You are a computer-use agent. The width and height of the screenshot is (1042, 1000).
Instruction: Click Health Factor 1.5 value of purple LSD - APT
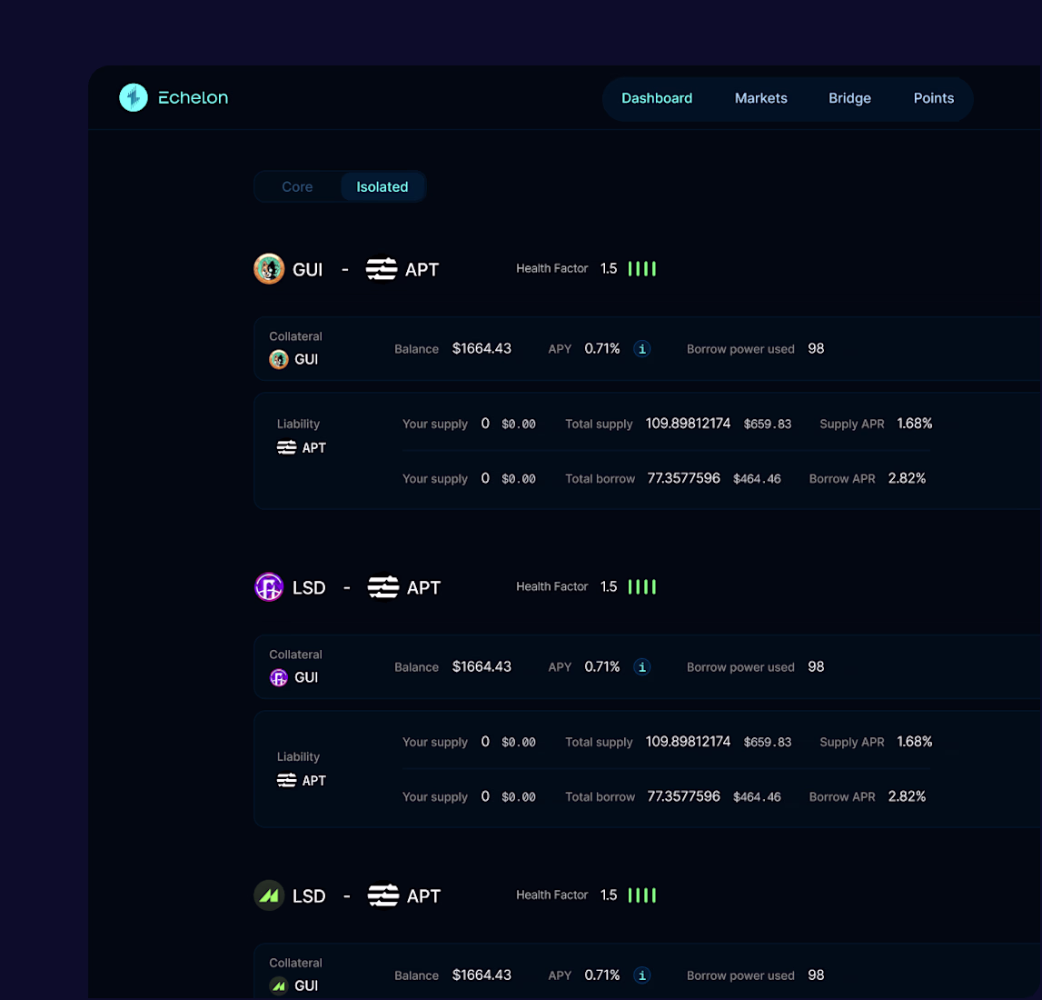coord(609,586)
